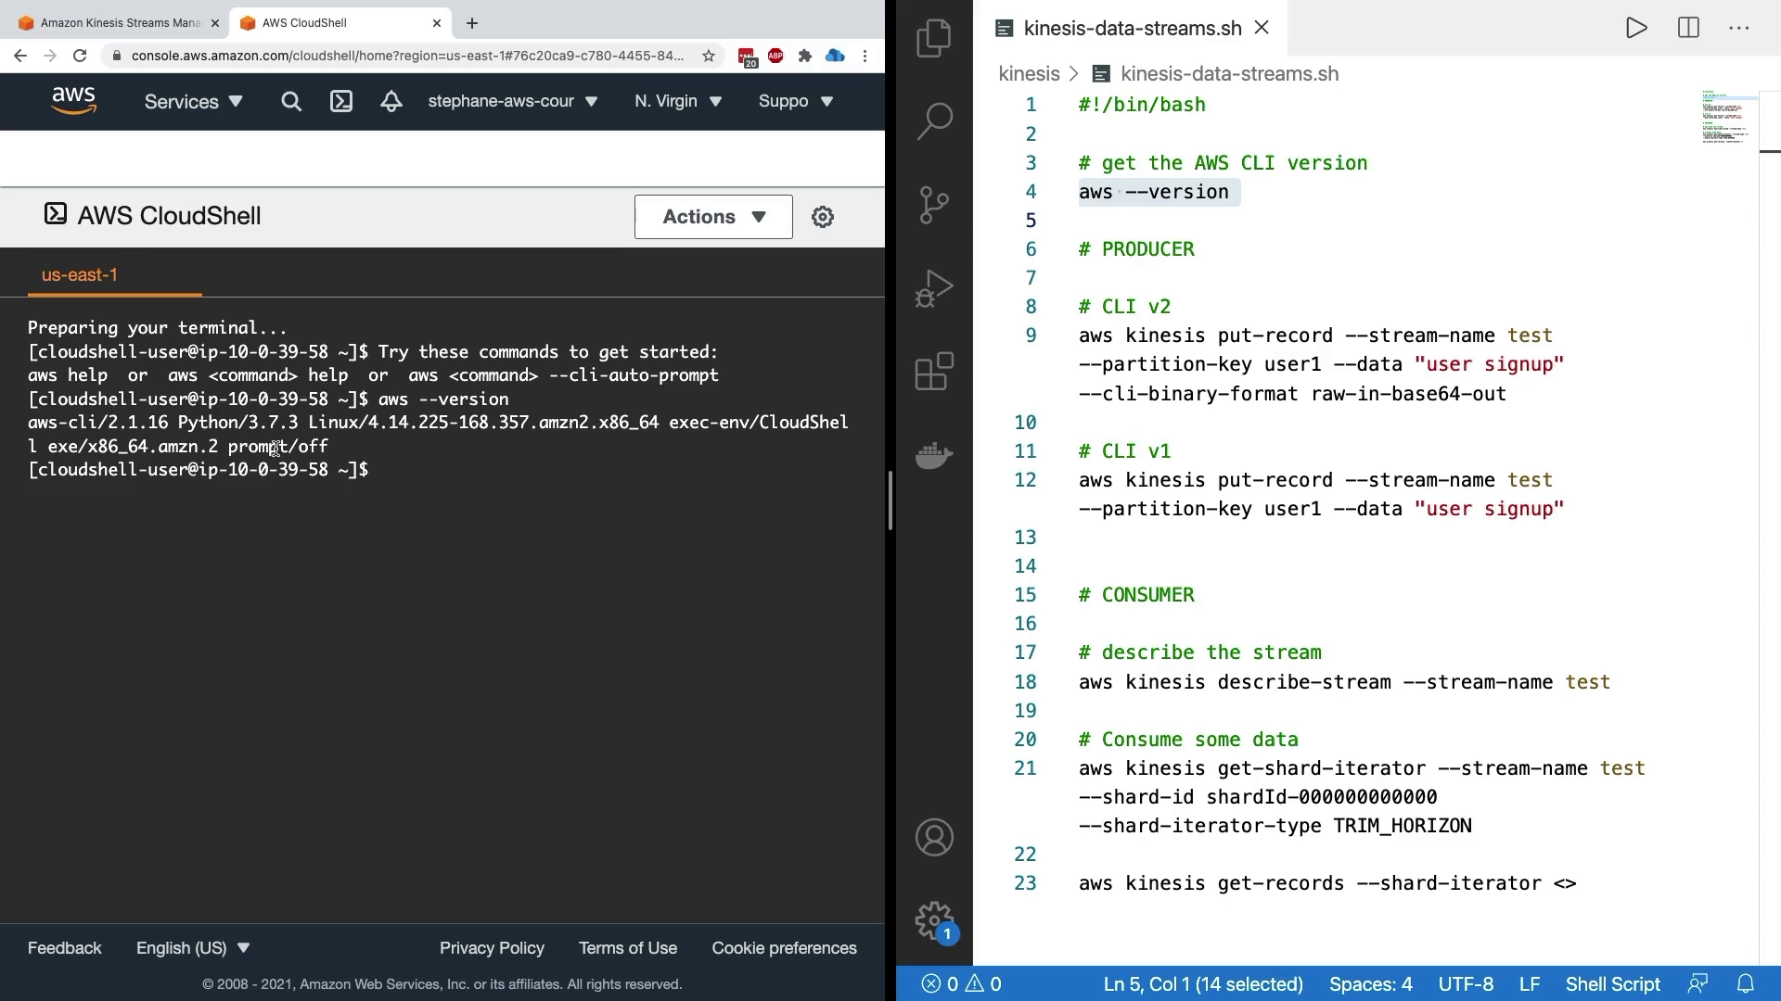The height and width of the screenshot is (1001, 1781).
Task: Open the CloudShell preferences gear
Action: (x=823, y=217)
